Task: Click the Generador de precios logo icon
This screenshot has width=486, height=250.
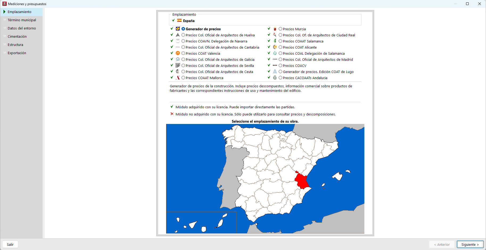Action: pyautogui.click(x=178, y=29)
